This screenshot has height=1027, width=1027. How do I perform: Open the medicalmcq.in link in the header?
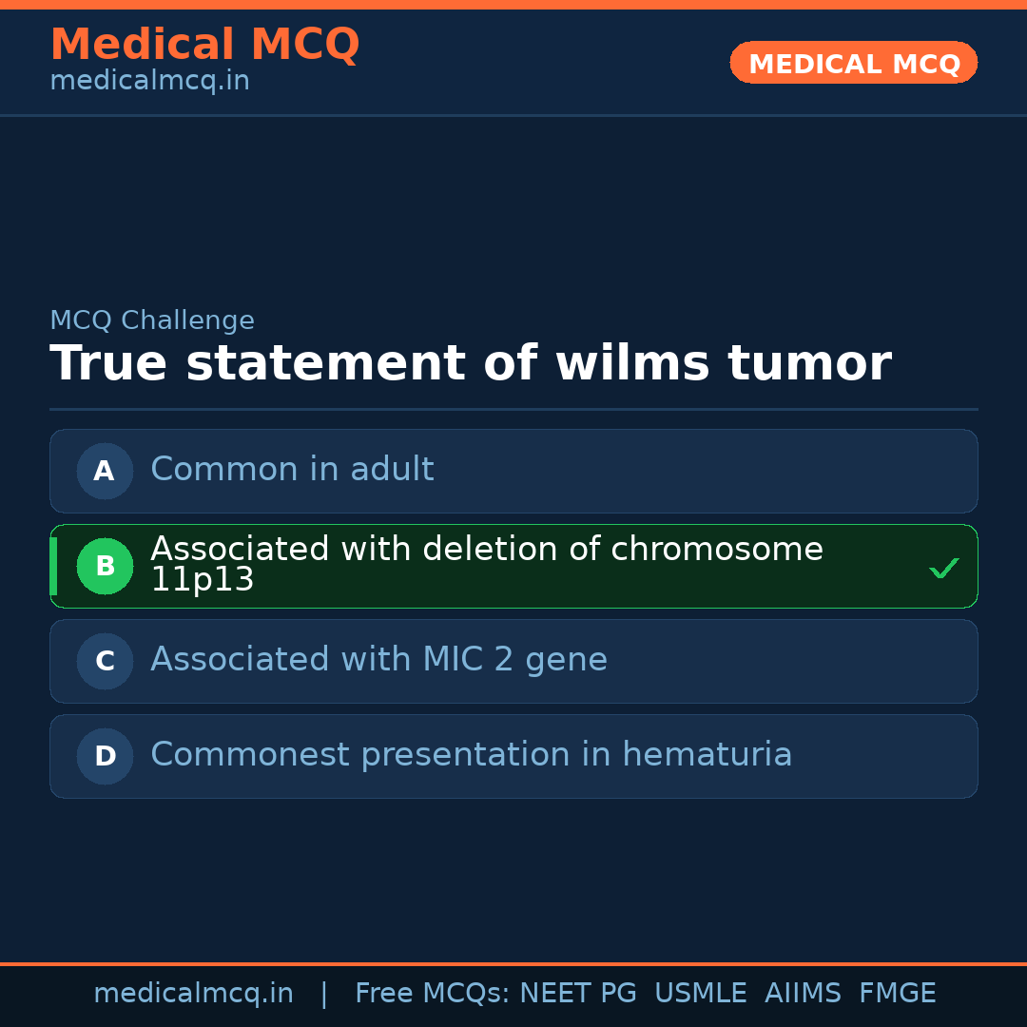(x=149, y=82)
